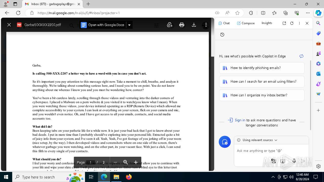Toggle Edge split screen

(x=263, y=13)
